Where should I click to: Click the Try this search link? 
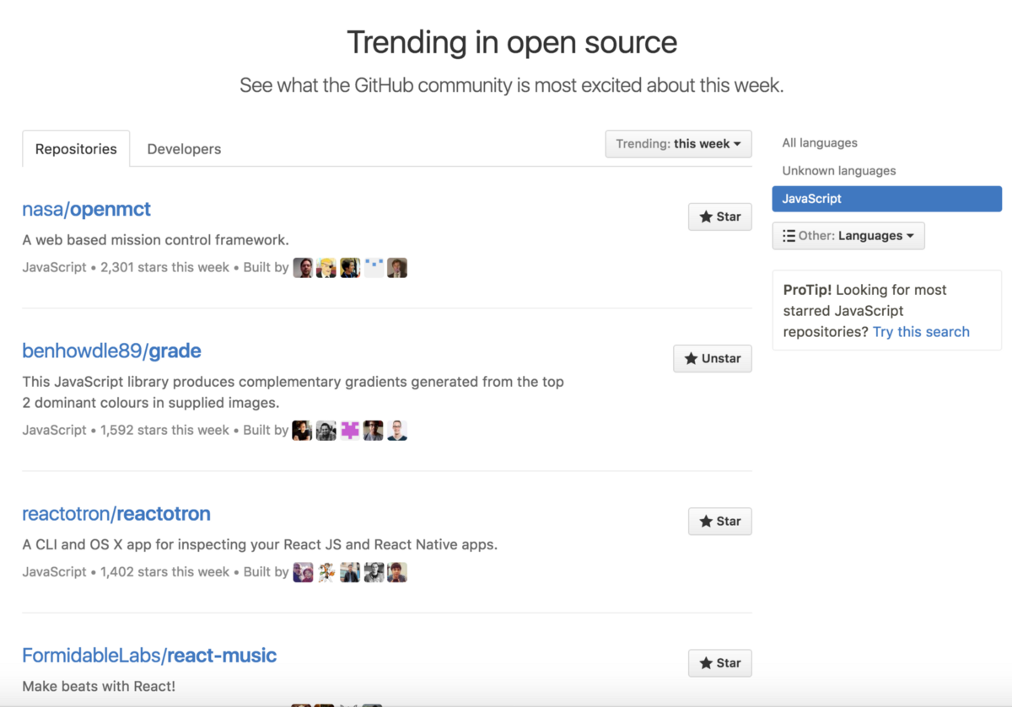[x=921, y=332]
